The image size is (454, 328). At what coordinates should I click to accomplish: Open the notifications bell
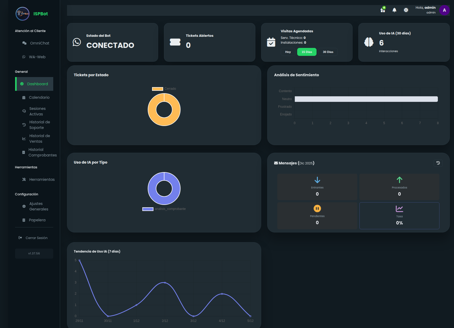click(x=394, y=10)
